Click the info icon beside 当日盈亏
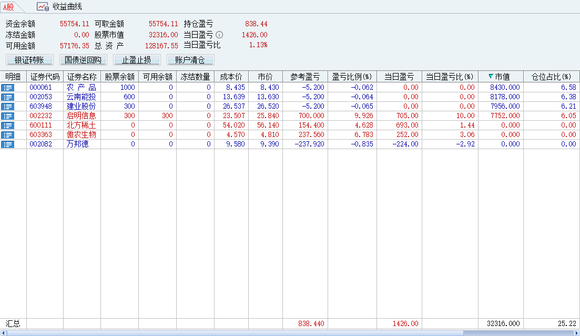 click(x=219, y=35)
